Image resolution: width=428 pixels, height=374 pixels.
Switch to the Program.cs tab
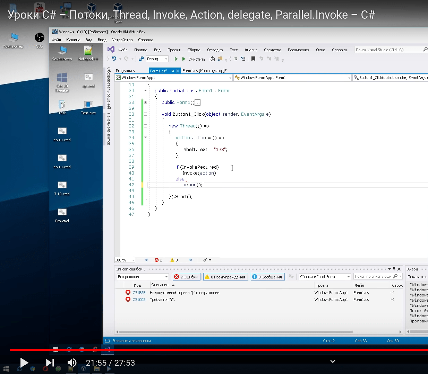pyautogui.click(x=127, y=70)
